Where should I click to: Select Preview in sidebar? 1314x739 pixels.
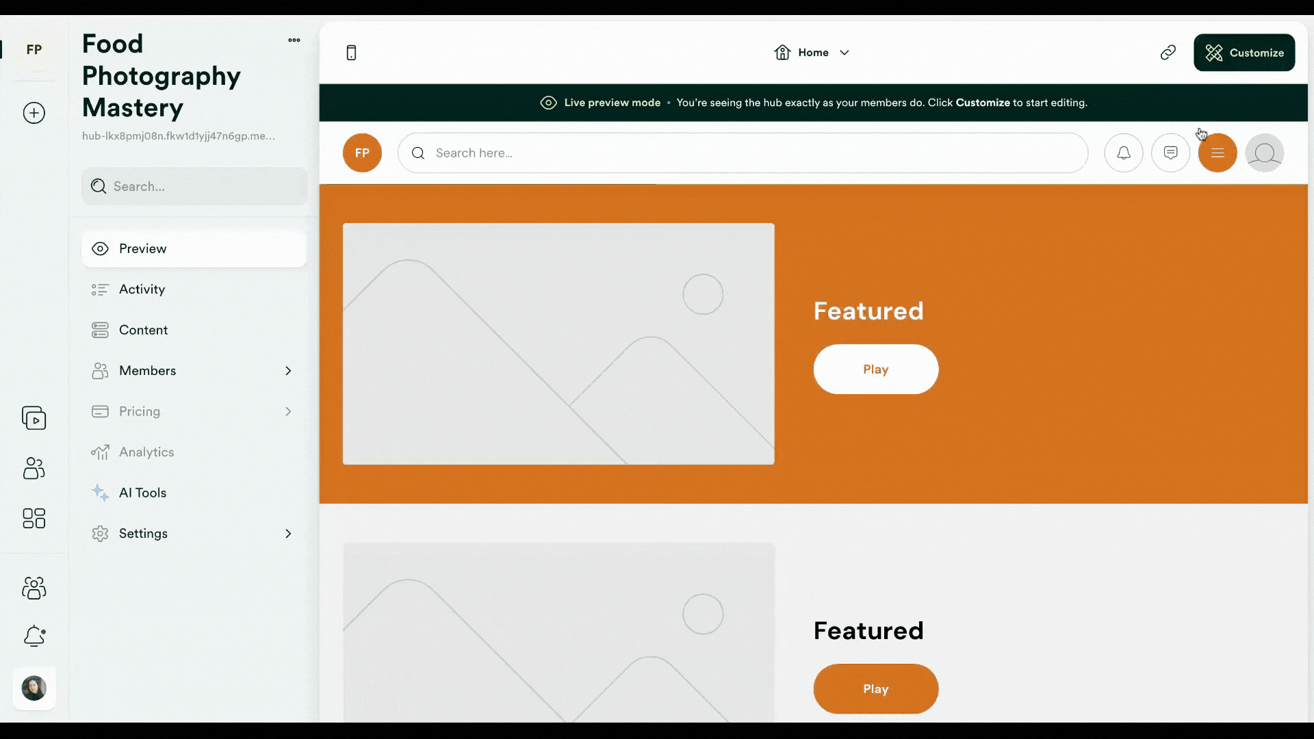click(194, 249)
